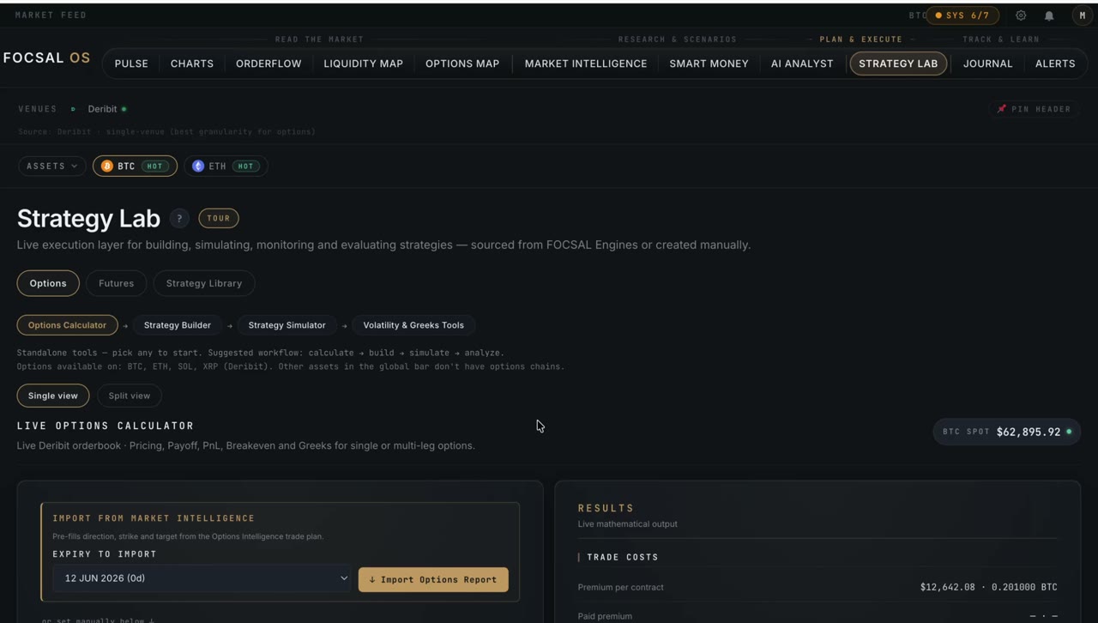Open the expiry to import dropdown
Image resolution: width=1098 pixels, height=623 pixels.
click(x=202, y=578)
